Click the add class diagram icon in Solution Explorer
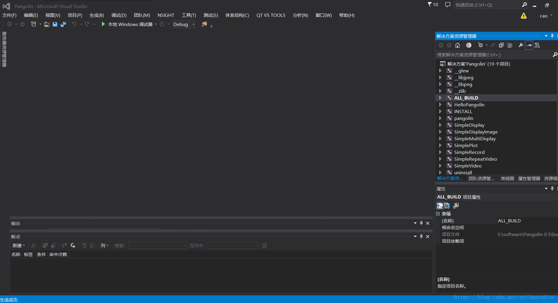This screenshot has width=558, height=303. (x=537, y=45)
